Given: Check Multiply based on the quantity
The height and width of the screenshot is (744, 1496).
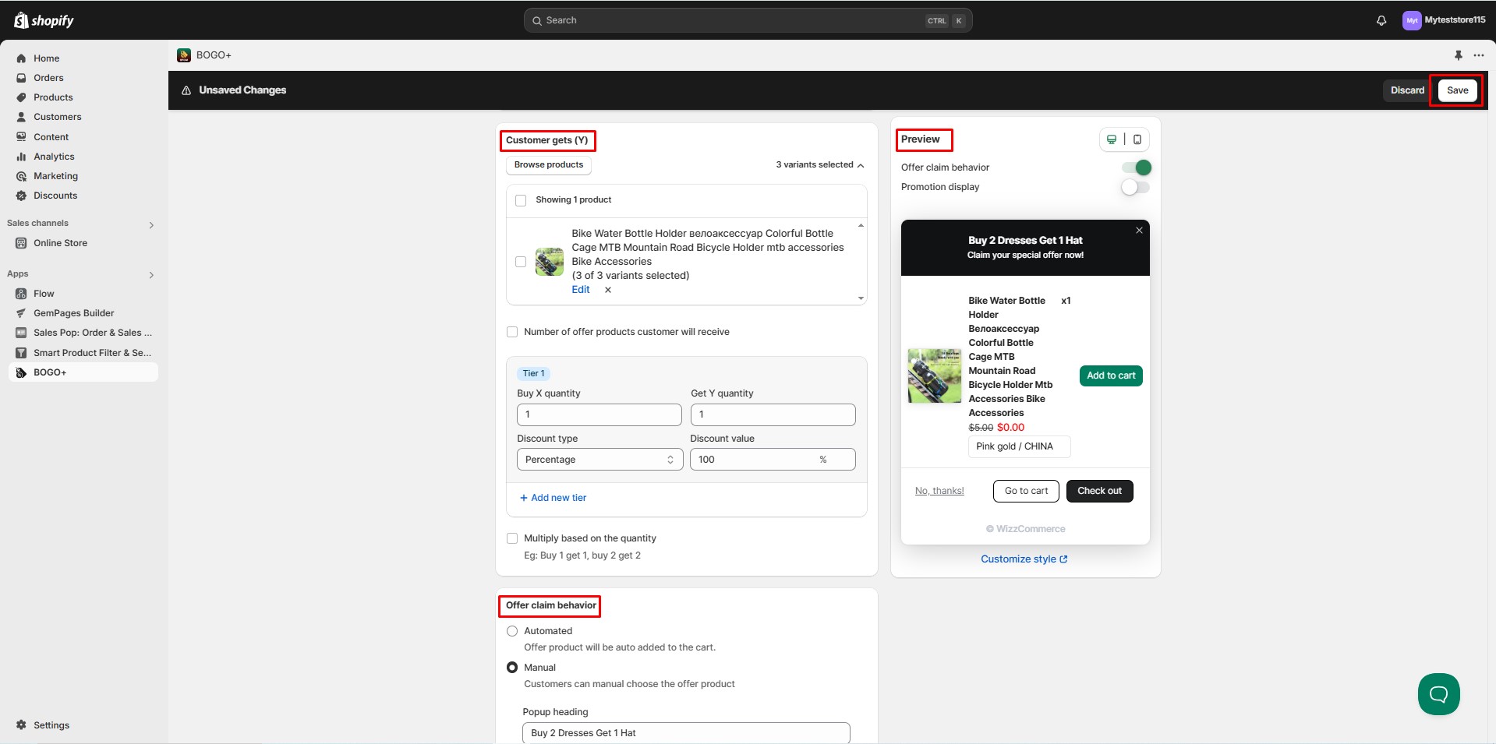Looking at the screenshot, I should tap(512, 538).
